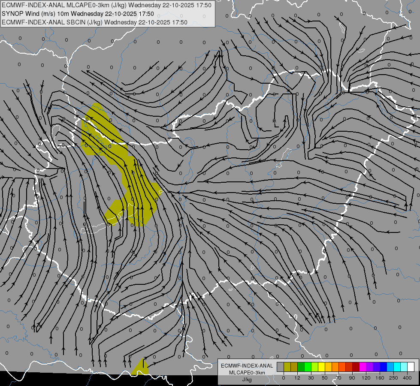The width and height of the screenshot is (420, 386).
Task: Select the pure yellow legend swatch
Action: 322,367
